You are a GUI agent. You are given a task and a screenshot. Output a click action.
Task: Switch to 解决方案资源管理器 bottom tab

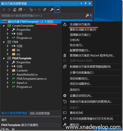[14, 113]
